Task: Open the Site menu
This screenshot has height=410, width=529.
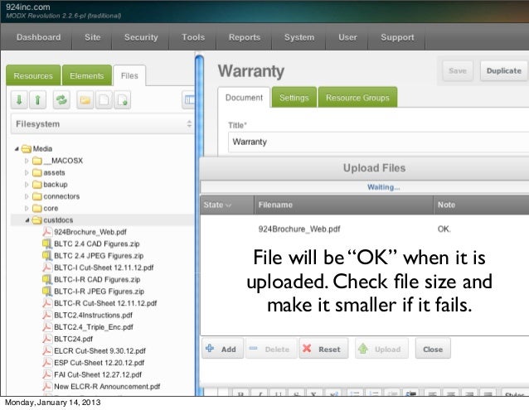Action: [92, 37]
